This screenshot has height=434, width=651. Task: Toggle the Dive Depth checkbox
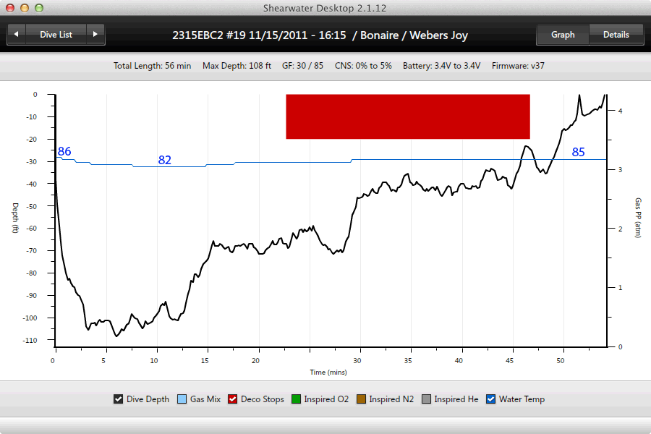(119, 399)
